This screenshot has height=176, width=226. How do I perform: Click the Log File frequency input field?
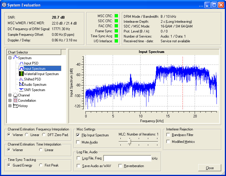[127, 158]
